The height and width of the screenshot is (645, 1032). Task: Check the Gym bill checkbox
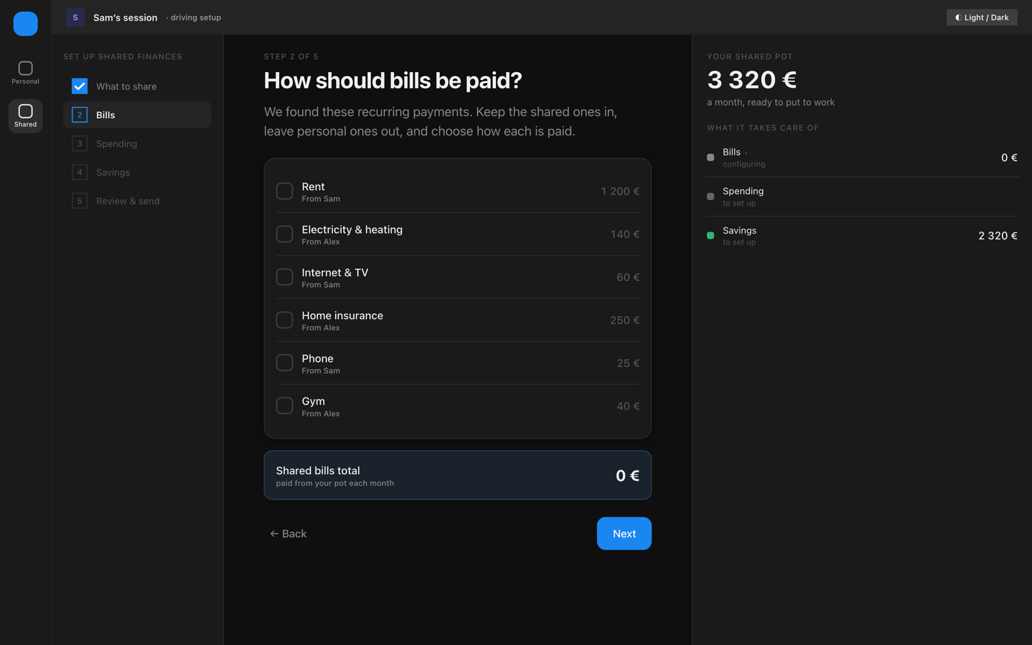click(x=284, y=406)
